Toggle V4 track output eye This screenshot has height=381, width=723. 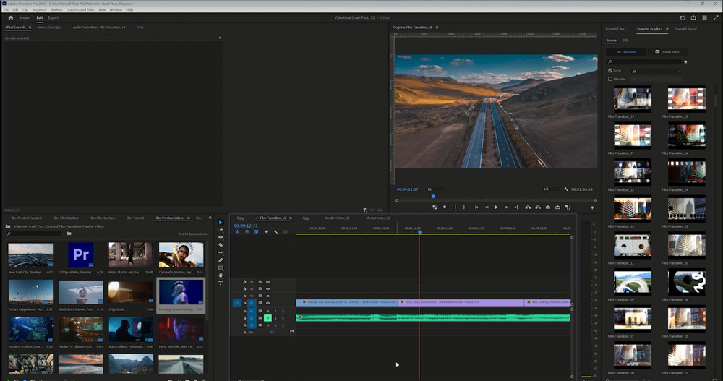click(268, 282)
